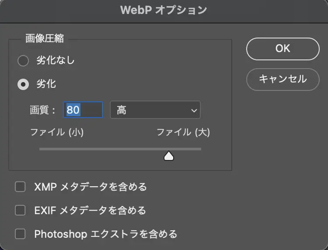
Task: Select the 劣化 radio button
Action: [x=23, y=84]
